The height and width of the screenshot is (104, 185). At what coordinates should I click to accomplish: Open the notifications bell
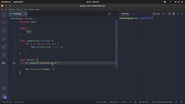(181, 102)
